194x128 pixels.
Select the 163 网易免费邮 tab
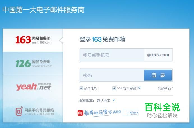[x=33, y=40]
